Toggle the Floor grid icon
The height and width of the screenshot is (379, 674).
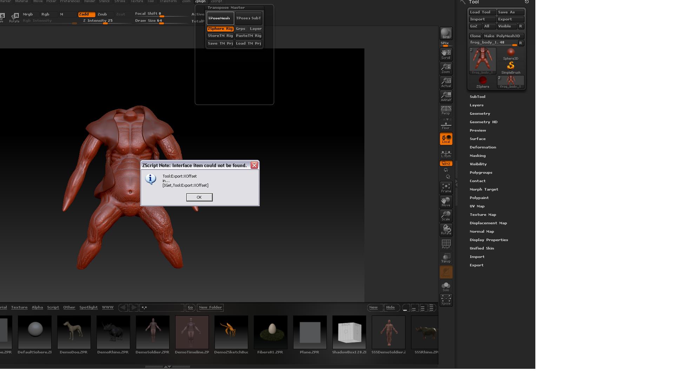pyautogui.click(x=446, y=124)
